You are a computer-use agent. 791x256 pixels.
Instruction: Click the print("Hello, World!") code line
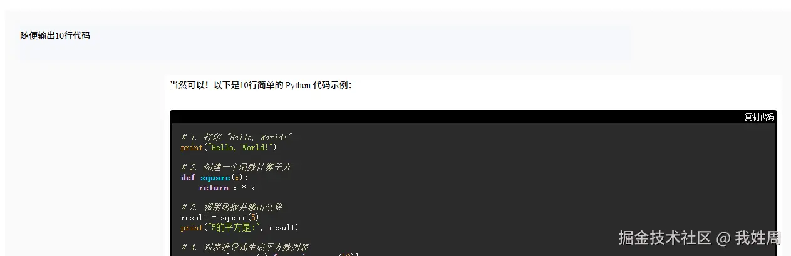coord(229,148)
